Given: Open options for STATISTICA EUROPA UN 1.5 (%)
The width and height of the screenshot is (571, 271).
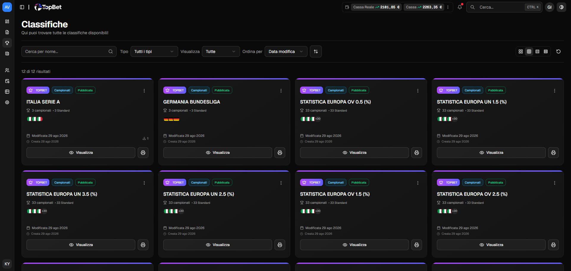Looking at the screenshot, I should [555, 91].
